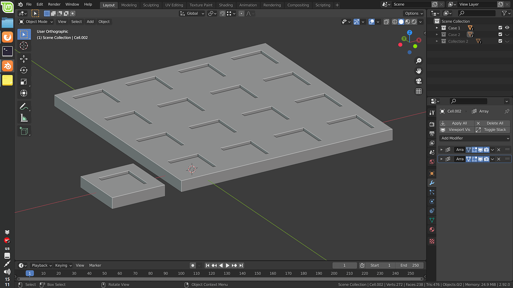Expand the Case 1 collection
The height and width of the screenshot is (288, 513).
(437, 28)
